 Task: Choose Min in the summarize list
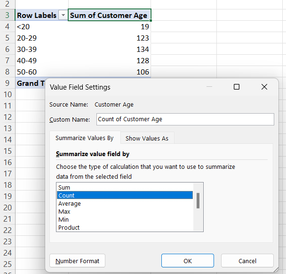click(64, 220)
